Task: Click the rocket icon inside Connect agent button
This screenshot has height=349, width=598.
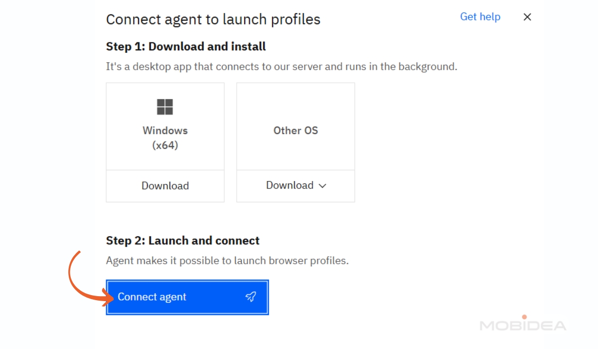Action: (x=251, y=297)
